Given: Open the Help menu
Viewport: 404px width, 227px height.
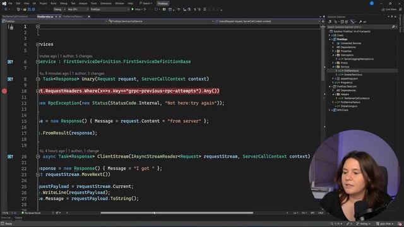Looking at the screenshot, I should pyautogui.click(x=131, y=3).
